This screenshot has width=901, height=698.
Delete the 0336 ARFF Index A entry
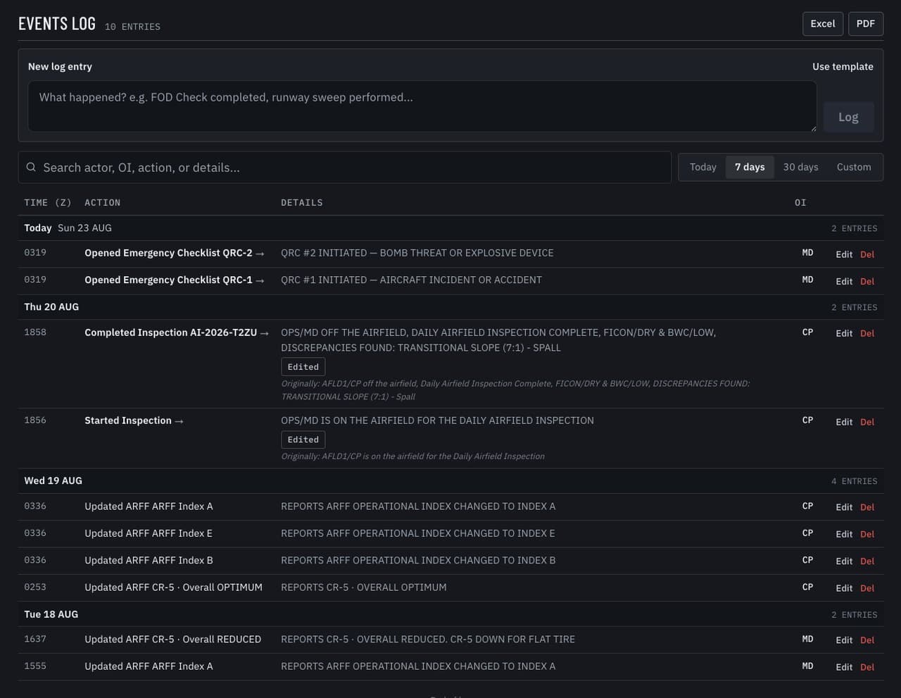point(867,507)
